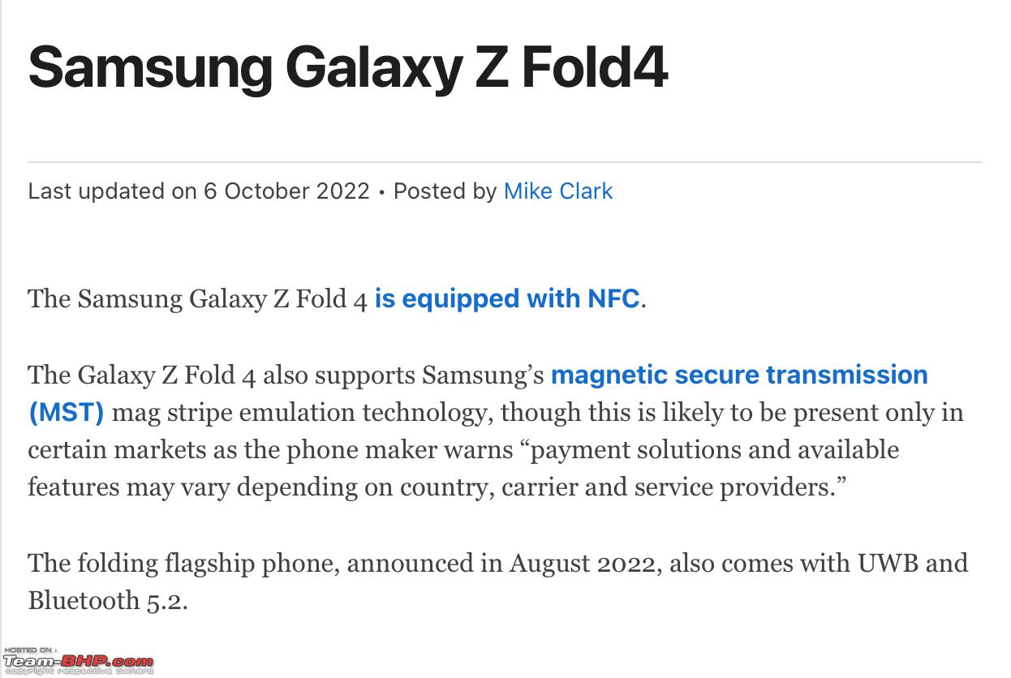Open Mike Clark author link

(x=558, y=191)
